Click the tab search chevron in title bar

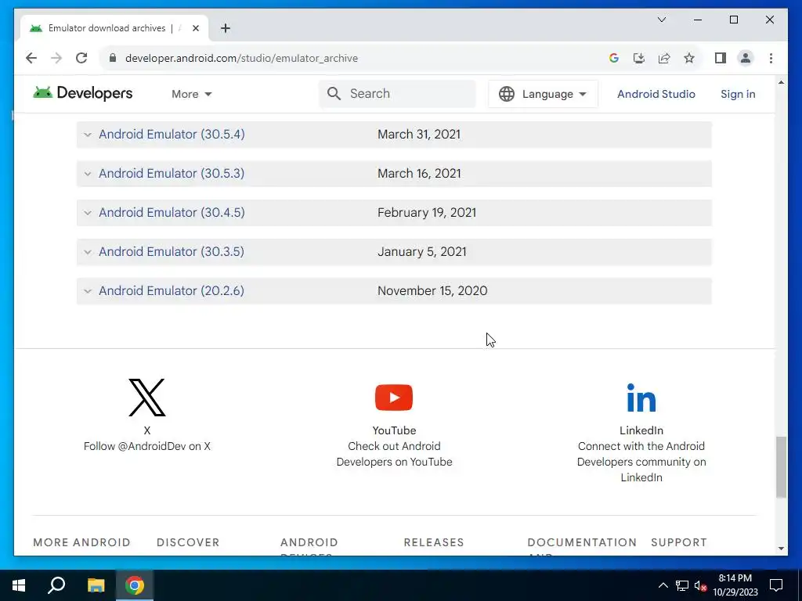pos(661,20)
